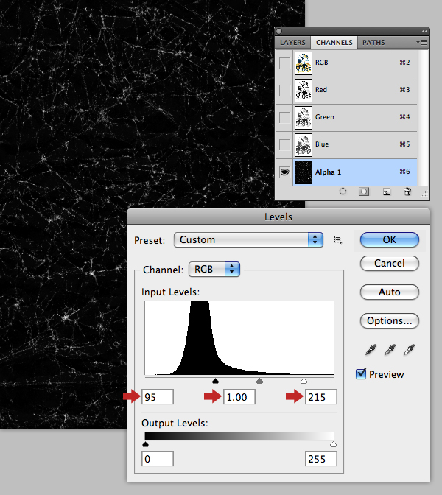Click the output white level slider
Viewport: 442px width, 495px height.
coord(333,444)
